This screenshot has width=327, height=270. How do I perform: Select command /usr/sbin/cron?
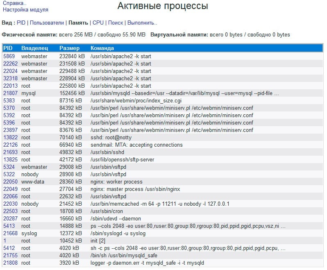[107, 211]
